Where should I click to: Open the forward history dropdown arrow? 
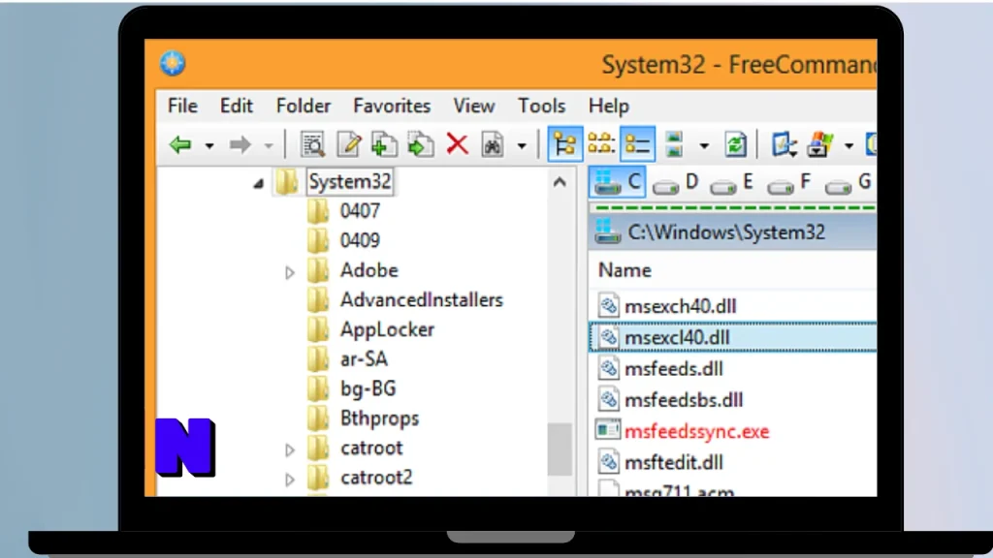tap(269, 146)
